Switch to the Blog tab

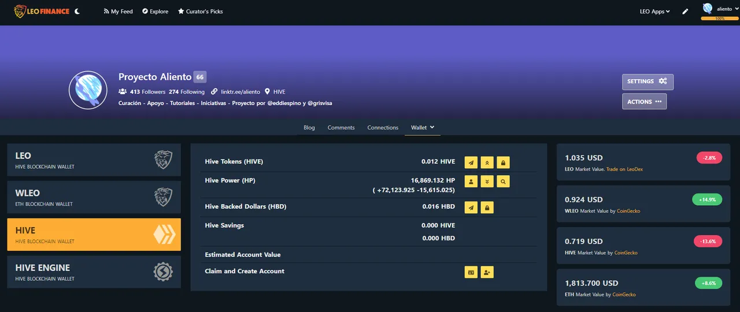[309, 127]
